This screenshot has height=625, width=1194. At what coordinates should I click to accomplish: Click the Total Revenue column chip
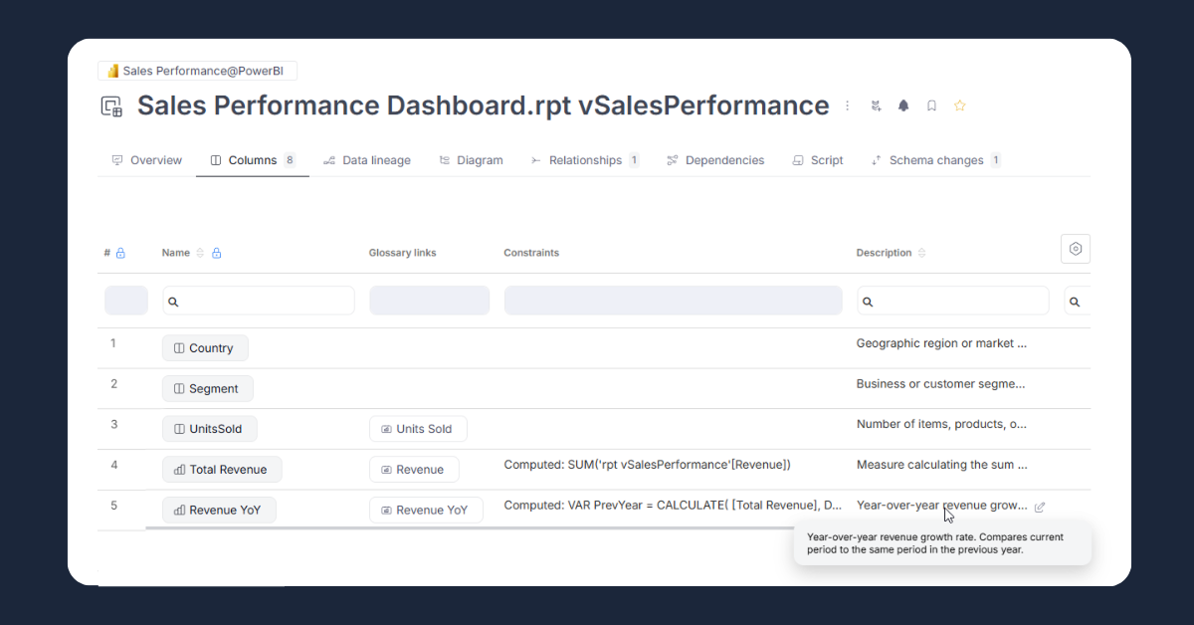221,470
